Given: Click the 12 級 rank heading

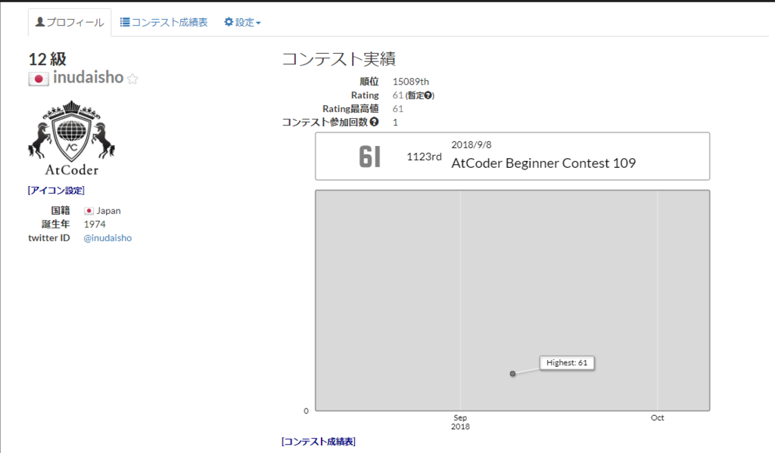Looking at the screenshot, I should (x=47, y=59).
